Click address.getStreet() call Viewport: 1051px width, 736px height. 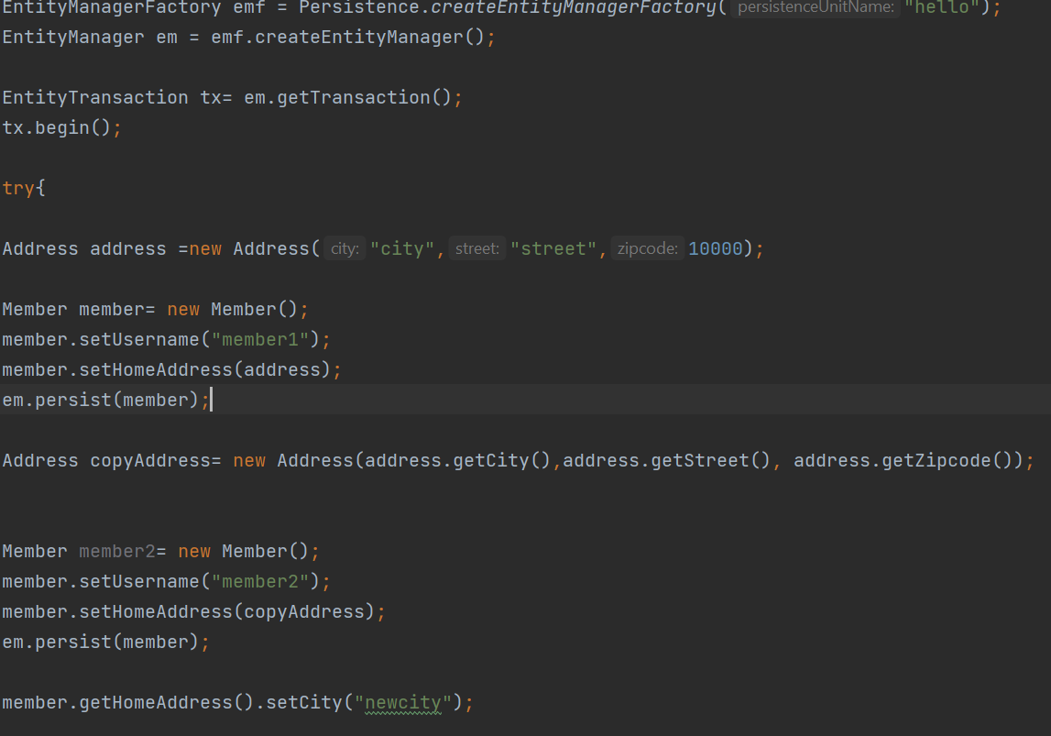(667, 461)
